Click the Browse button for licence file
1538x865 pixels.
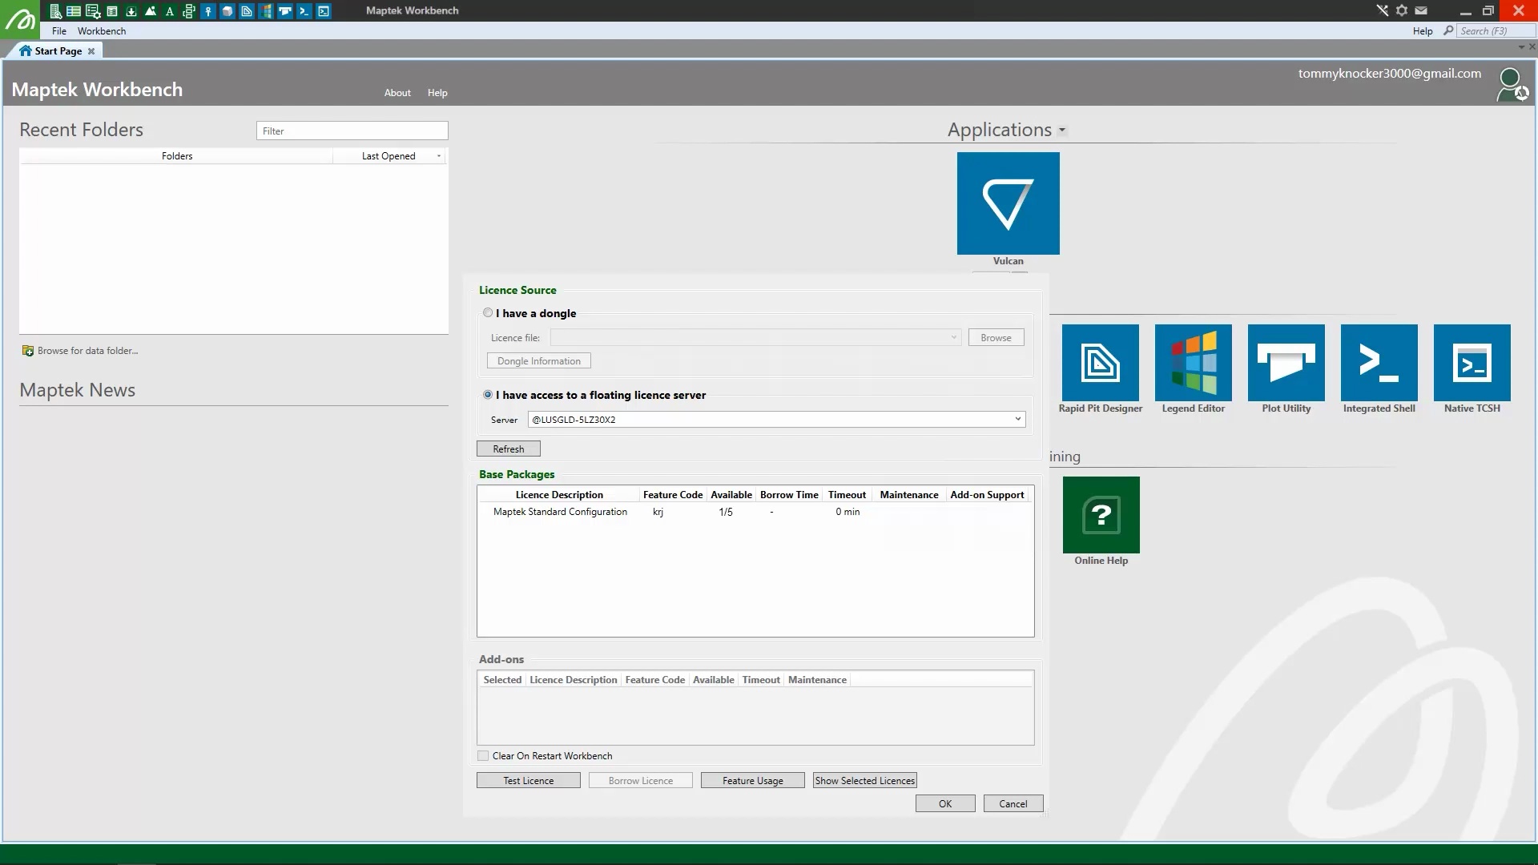click(996, 338)
